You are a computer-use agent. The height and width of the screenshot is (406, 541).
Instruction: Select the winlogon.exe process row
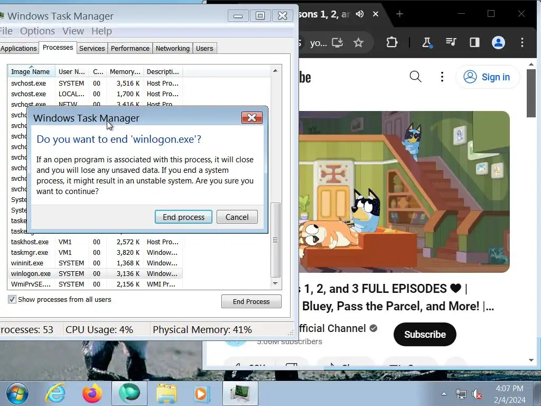95,273
